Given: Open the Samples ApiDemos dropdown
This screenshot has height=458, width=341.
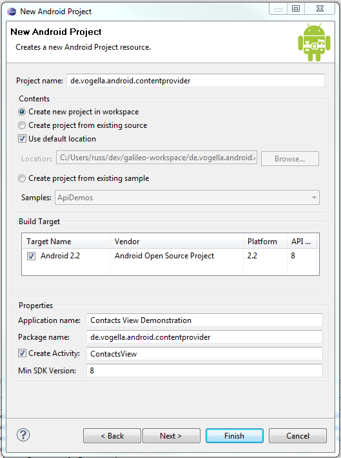Looking at the screenshot, I should 187,198.
